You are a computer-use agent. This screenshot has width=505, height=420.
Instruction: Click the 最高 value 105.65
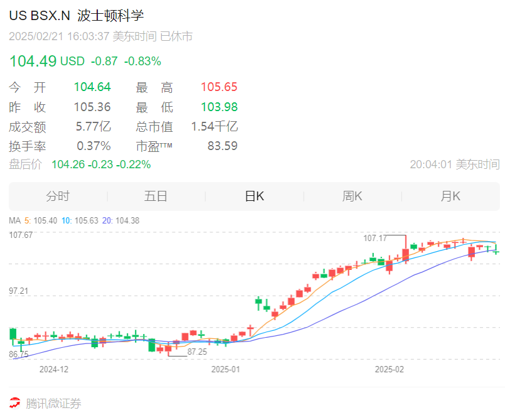(219, 87)
